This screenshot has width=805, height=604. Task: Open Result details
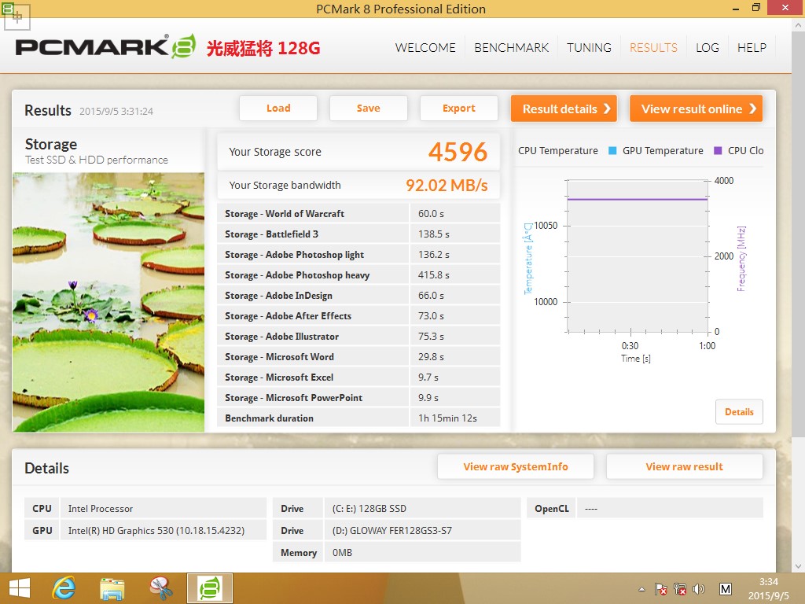pos(564,109)
